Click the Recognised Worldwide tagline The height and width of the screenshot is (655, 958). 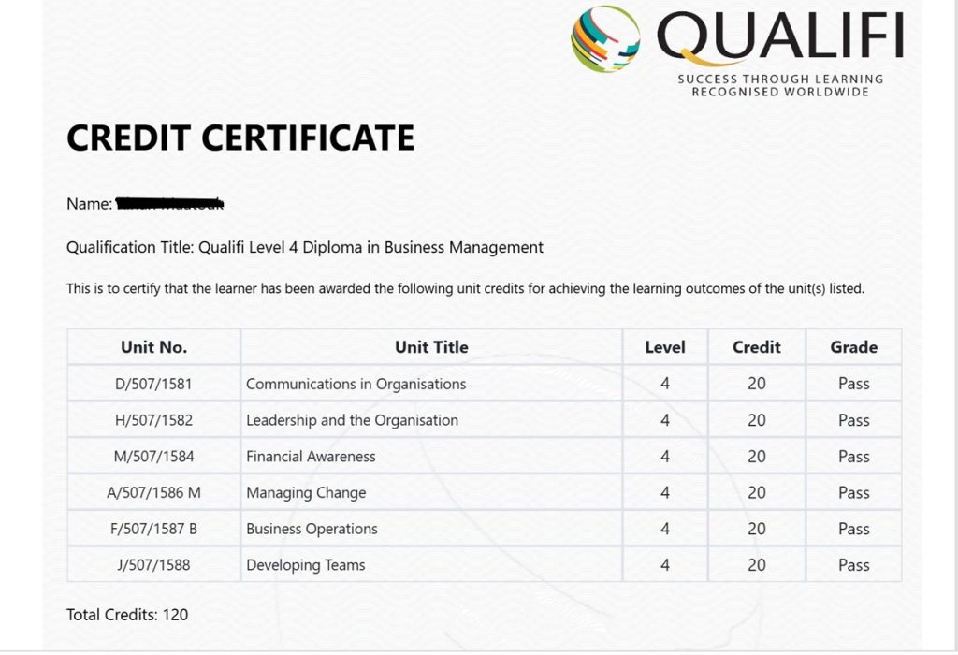coord(780,93)
